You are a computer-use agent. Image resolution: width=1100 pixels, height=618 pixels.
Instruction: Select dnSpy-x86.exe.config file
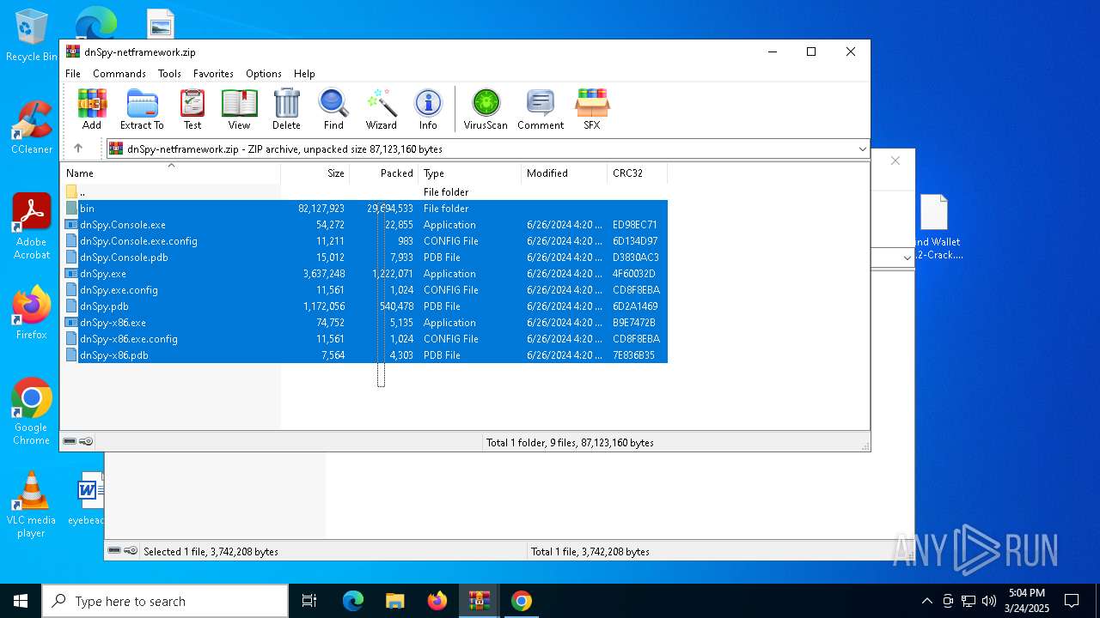click(366, 339)
